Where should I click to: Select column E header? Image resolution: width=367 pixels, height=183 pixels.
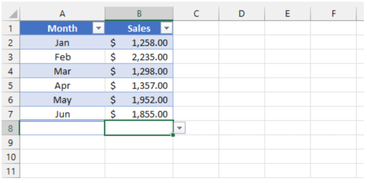(x=287, y=14)
